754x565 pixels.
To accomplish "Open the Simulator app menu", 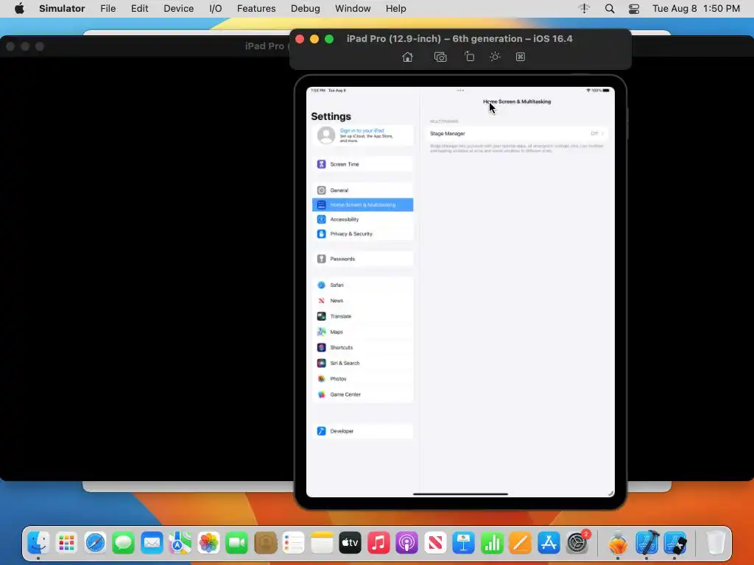I will click(62, 9).
